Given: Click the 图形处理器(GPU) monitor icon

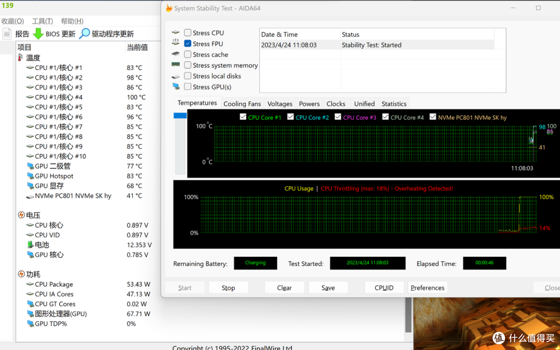Looking at the screenshot, I should click(31, 314).
